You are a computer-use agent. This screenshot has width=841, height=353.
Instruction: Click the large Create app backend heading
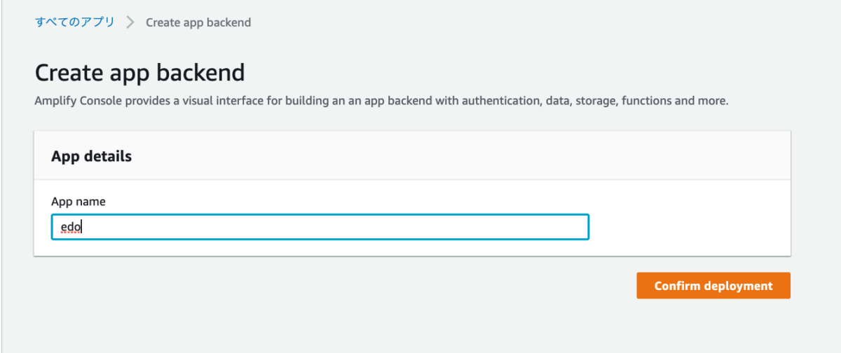coord(139,73)
